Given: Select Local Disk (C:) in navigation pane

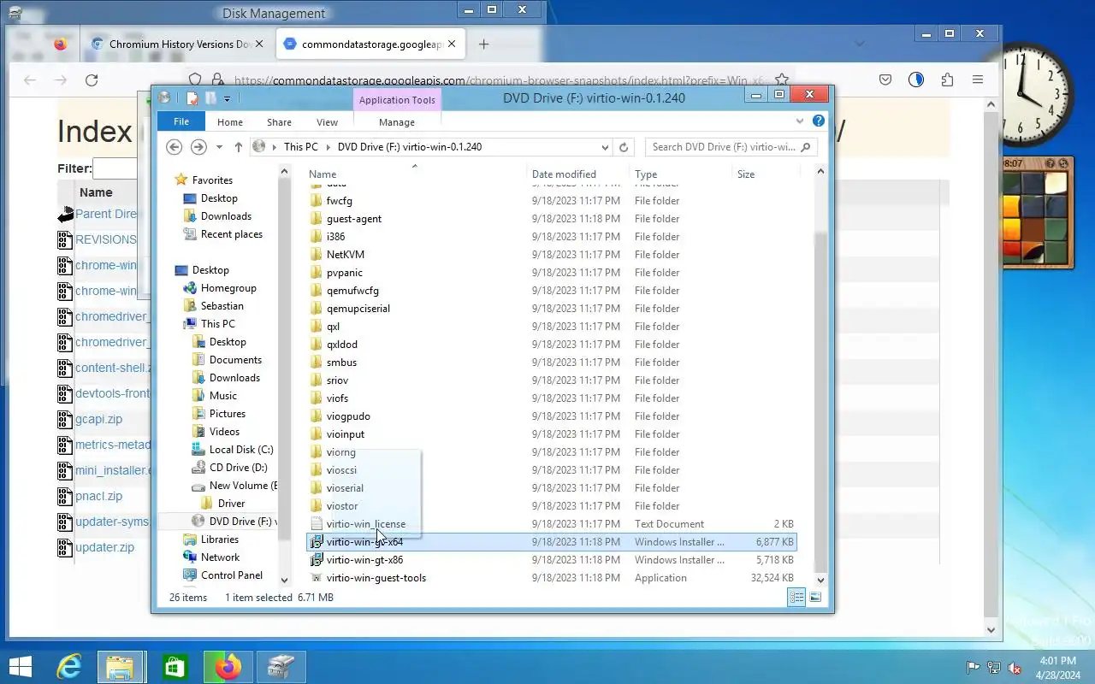Looking at the screenshot, I should click(241, 450).
